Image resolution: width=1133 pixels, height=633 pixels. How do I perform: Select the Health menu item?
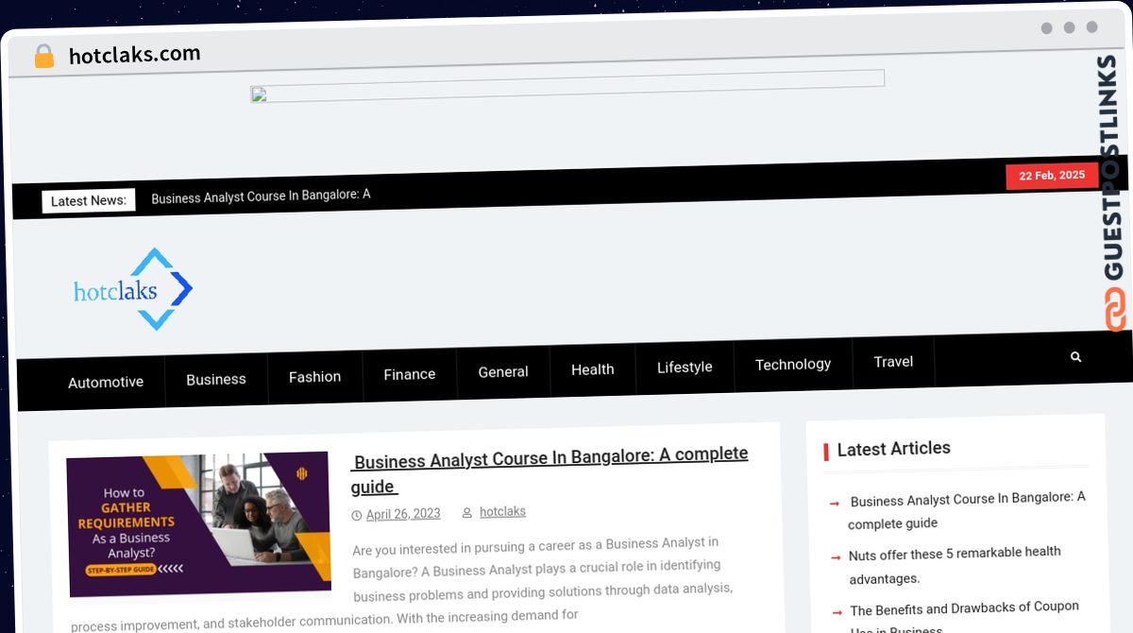point(593,369)
